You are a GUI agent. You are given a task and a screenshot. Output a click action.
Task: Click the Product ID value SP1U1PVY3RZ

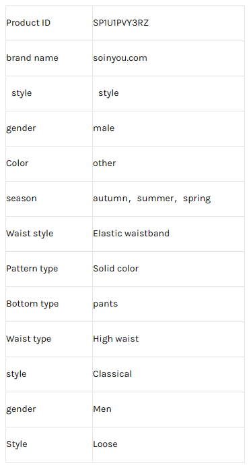point(120,23)
